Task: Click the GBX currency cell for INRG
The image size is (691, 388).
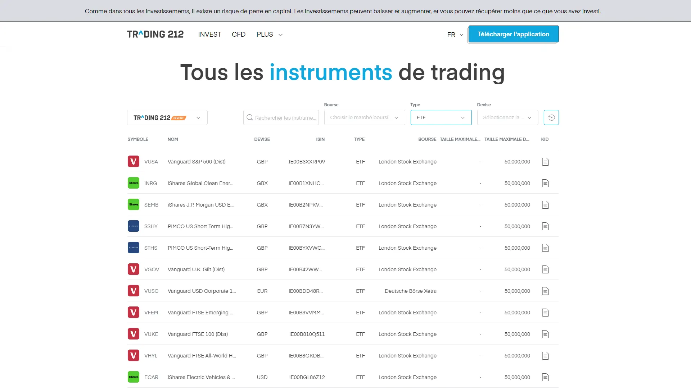Action: [x=262, y=183]
